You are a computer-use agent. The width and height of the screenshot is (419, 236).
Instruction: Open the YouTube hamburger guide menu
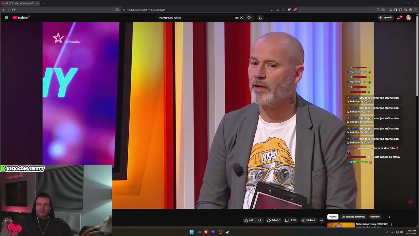6,18
